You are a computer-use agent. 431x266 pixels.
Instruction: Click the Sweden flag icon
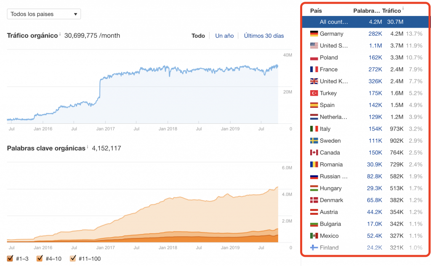coord(314,141)
